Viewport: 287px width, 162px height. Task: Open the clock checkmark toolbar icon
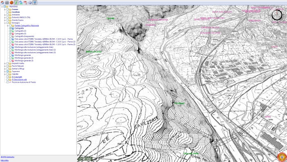click(x=30, y=2)
